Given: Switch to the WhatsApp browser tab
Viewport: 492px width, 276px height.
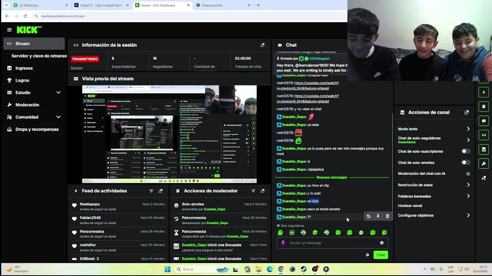Looking at the screenshot, I should point(40,5).
